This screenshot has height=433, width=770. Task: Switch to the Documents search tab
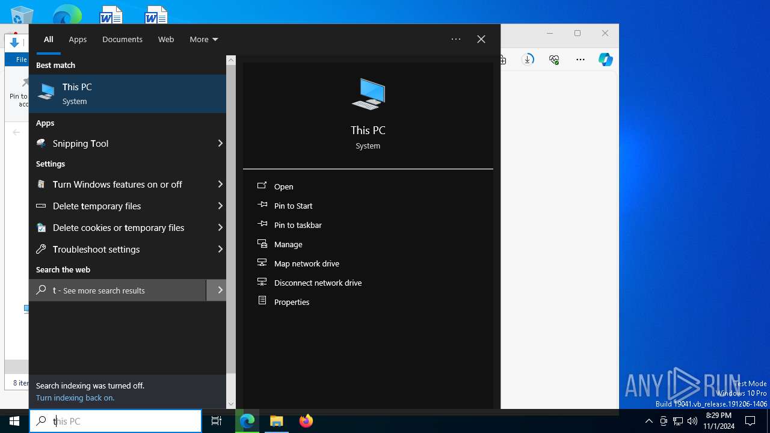pyautogui.click(x=122, y=39)
